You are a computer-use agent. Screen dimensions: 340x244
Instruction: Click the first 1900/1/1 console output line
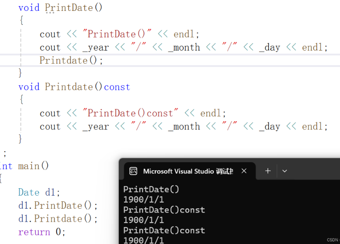[x=144, y=200]
